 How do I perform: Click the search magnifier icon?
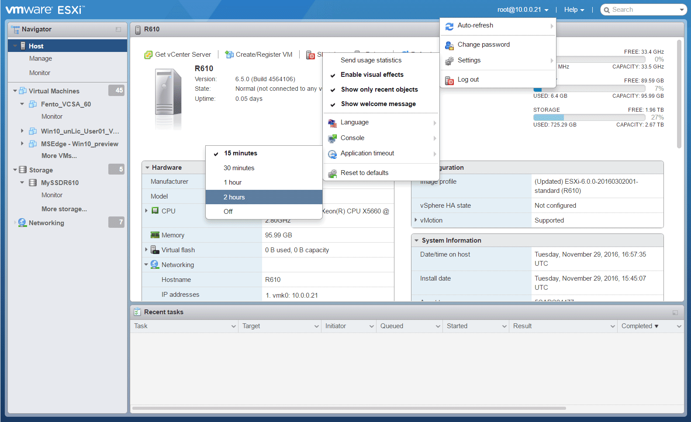point(607,10)
